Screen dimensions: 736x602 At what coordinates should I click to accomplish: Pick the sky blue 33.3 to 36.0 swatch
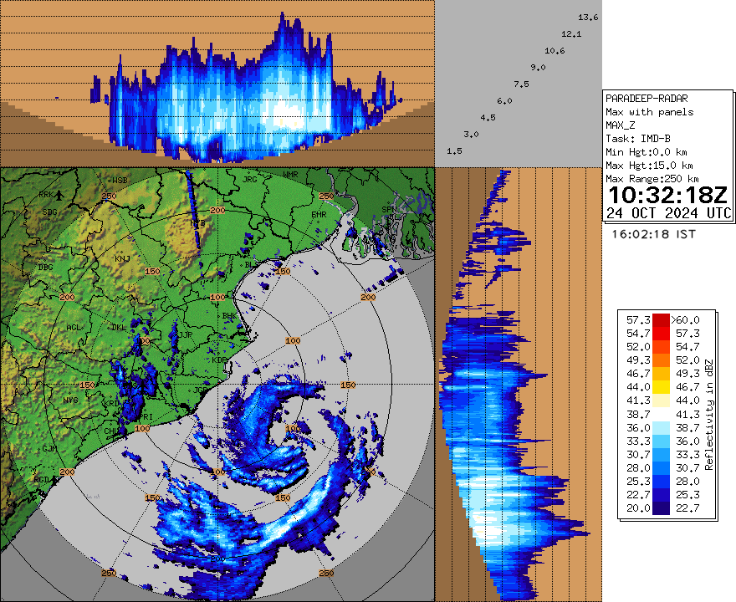tap(661, 441)
